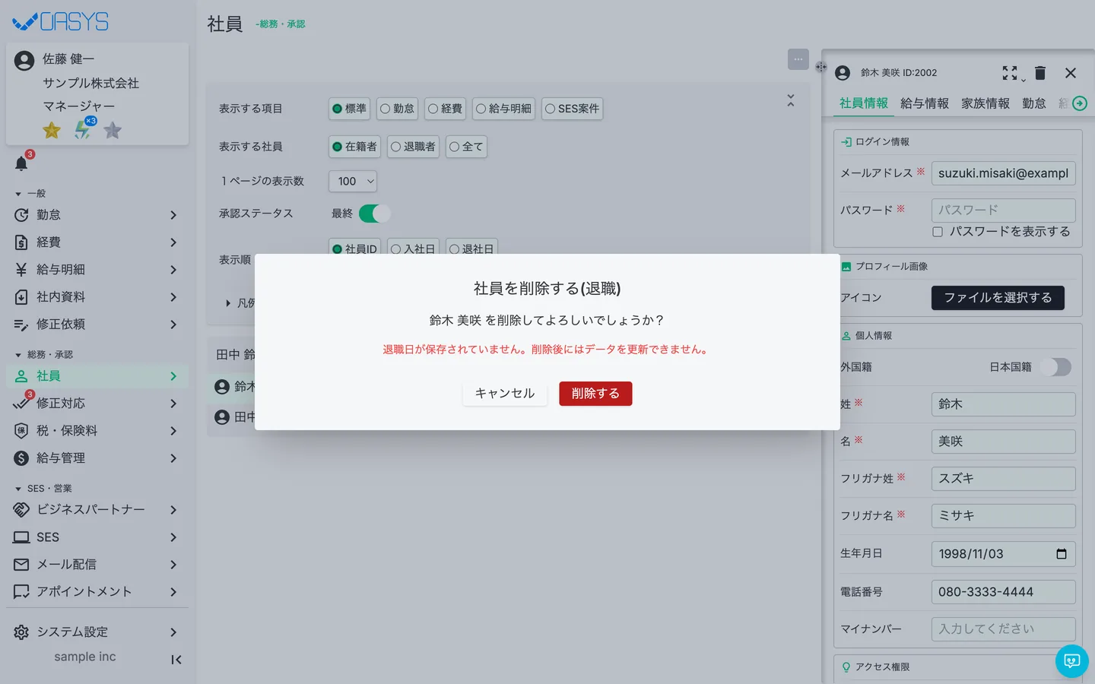The image size is (1095, 684).
Task: Open the 給与明細 sidebar item
Action: coord(97,270)
